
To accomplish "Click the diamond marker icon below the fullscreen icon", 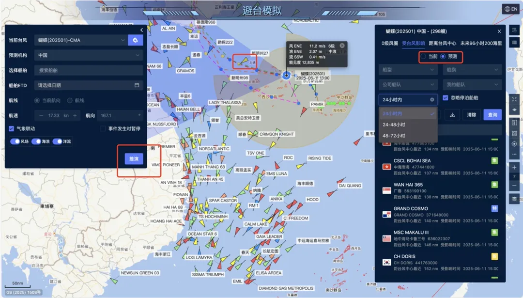I will point(514,110).
